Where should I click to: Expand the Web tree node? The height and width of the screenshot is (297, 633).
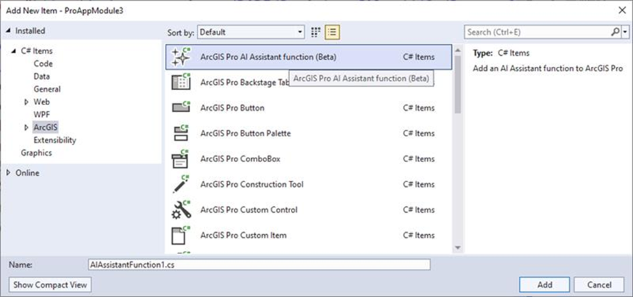[x=27, y=102]
